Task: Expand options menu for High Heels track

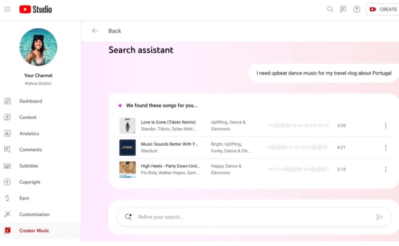Action: 385,169
